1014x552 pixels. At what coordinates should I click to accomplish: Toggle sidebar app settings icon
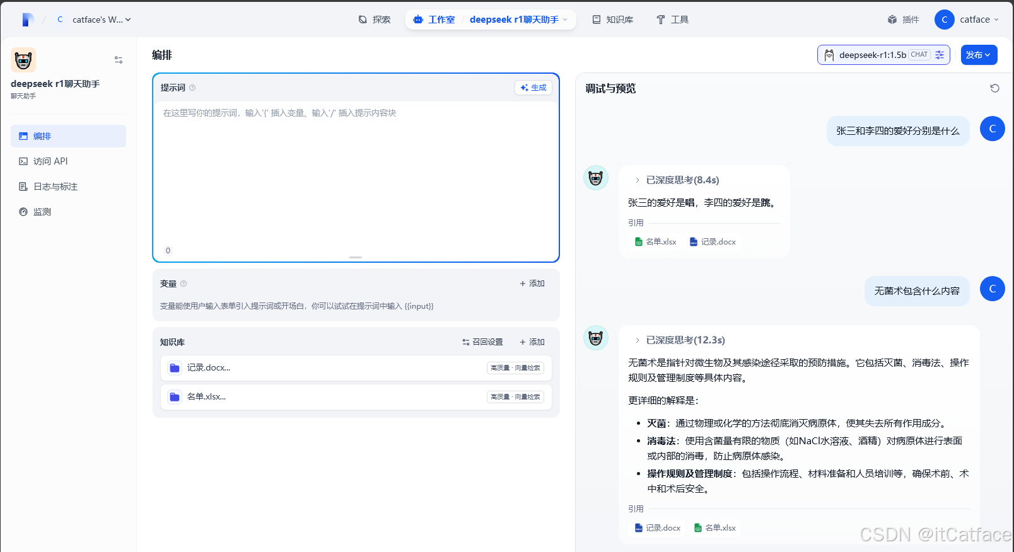coord(119,60)
